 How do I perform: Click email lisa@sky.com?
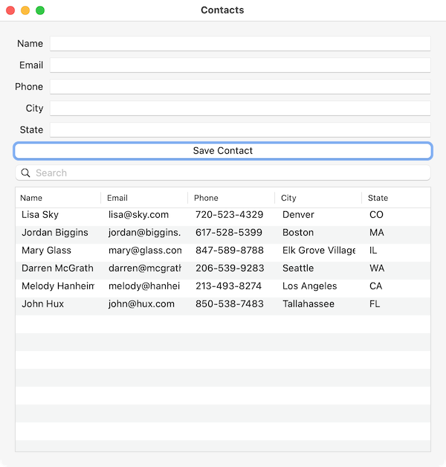click(x=138, y=215)
